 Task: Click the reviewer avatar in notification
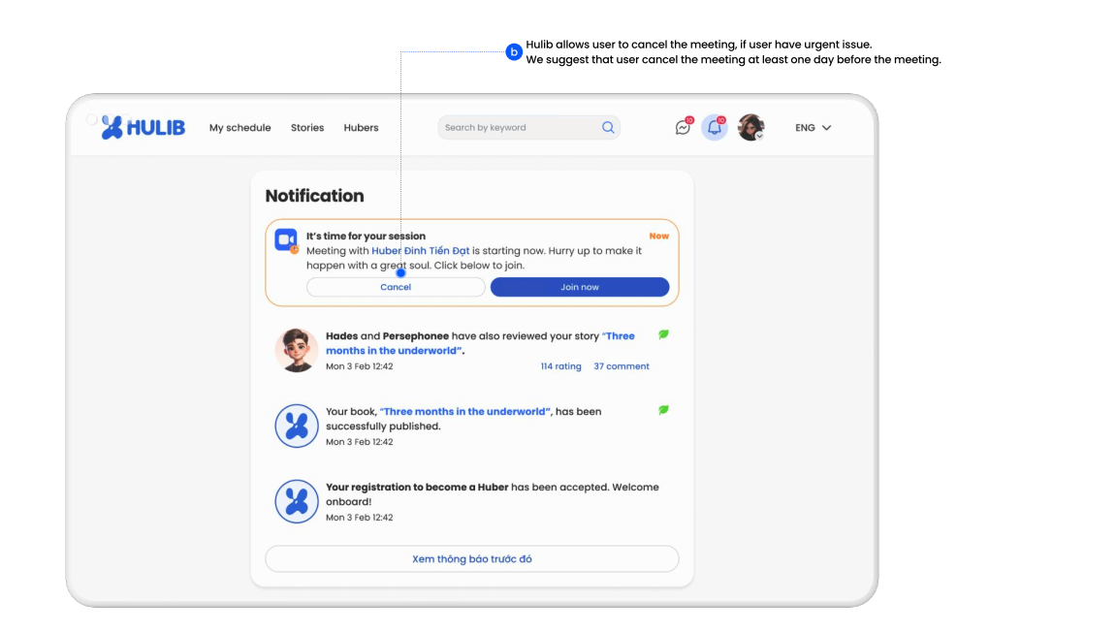click(x=297, y=350)
